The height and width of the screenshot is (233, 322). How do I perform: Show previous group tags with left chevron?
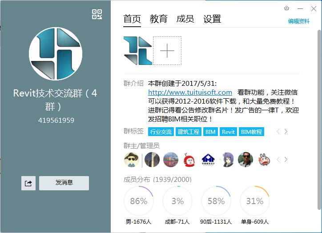coord(278,131)
